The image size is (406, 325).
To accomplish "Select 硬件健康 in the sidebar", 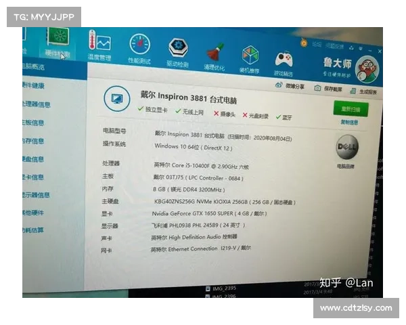I will (x=33, y=85).
